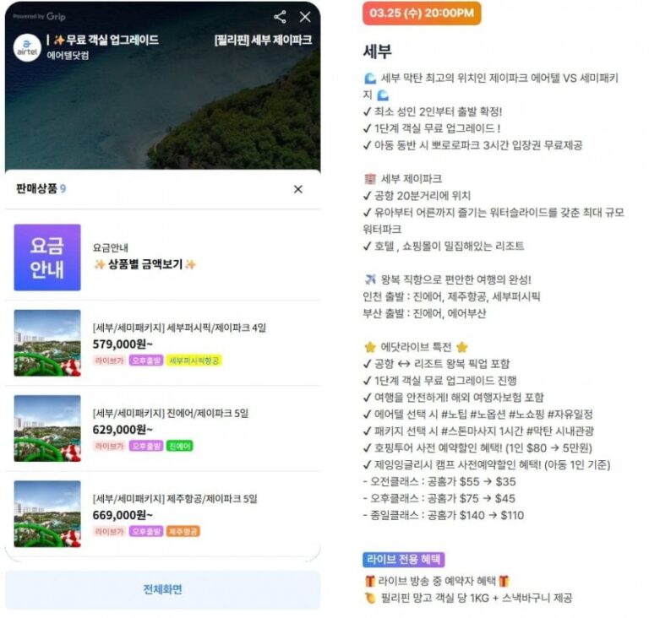The height and width of the screenshot is (618, 649).
Task: Click the yellow 세부퍼시픽항공 tag
Action: (194, 360)
